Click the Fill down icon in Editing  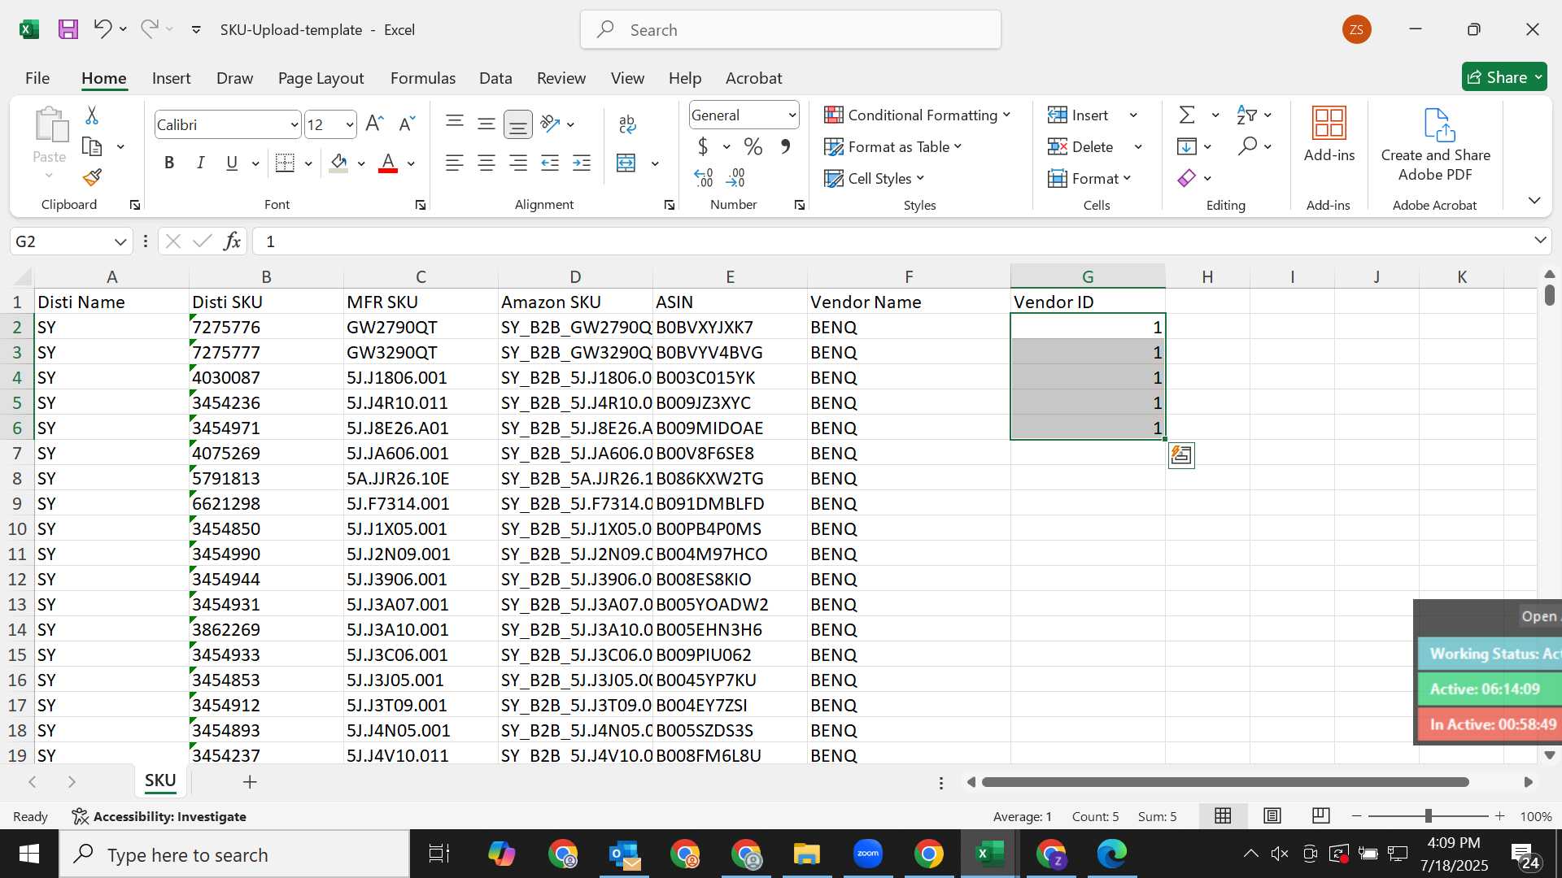tap(1187, 146)
